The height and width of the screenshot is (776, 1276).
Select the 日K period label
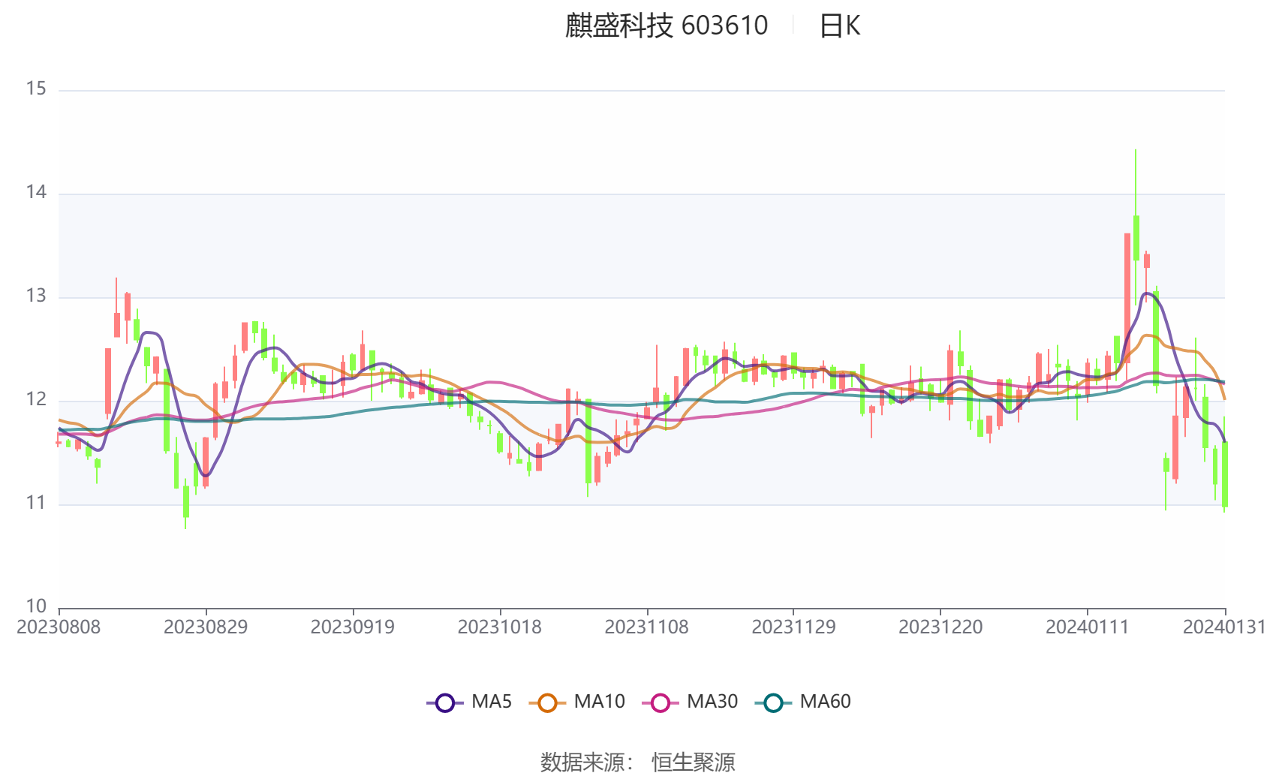tap(839, 26)
